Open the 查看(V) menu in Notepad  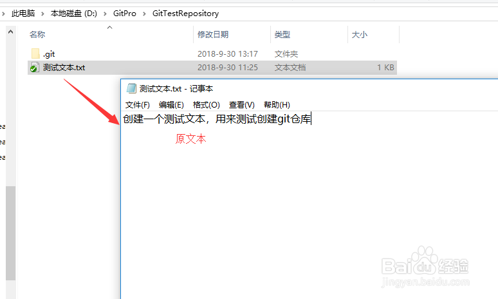pos(242,104)
